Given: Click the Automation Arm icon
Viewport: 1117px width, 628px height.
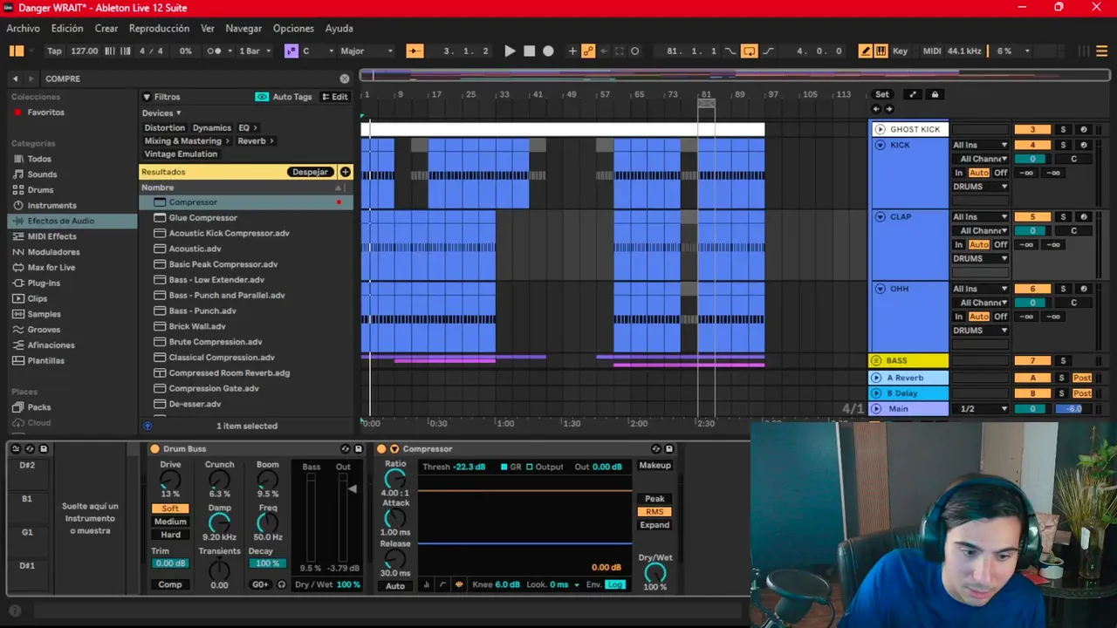Looking at the screenshot, I should click(588, 51).
